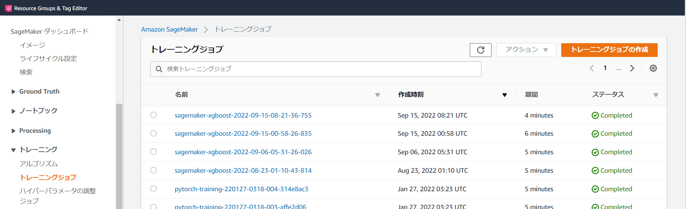Open SageMaker ダッシュボード in sidebar

[49, 32]
